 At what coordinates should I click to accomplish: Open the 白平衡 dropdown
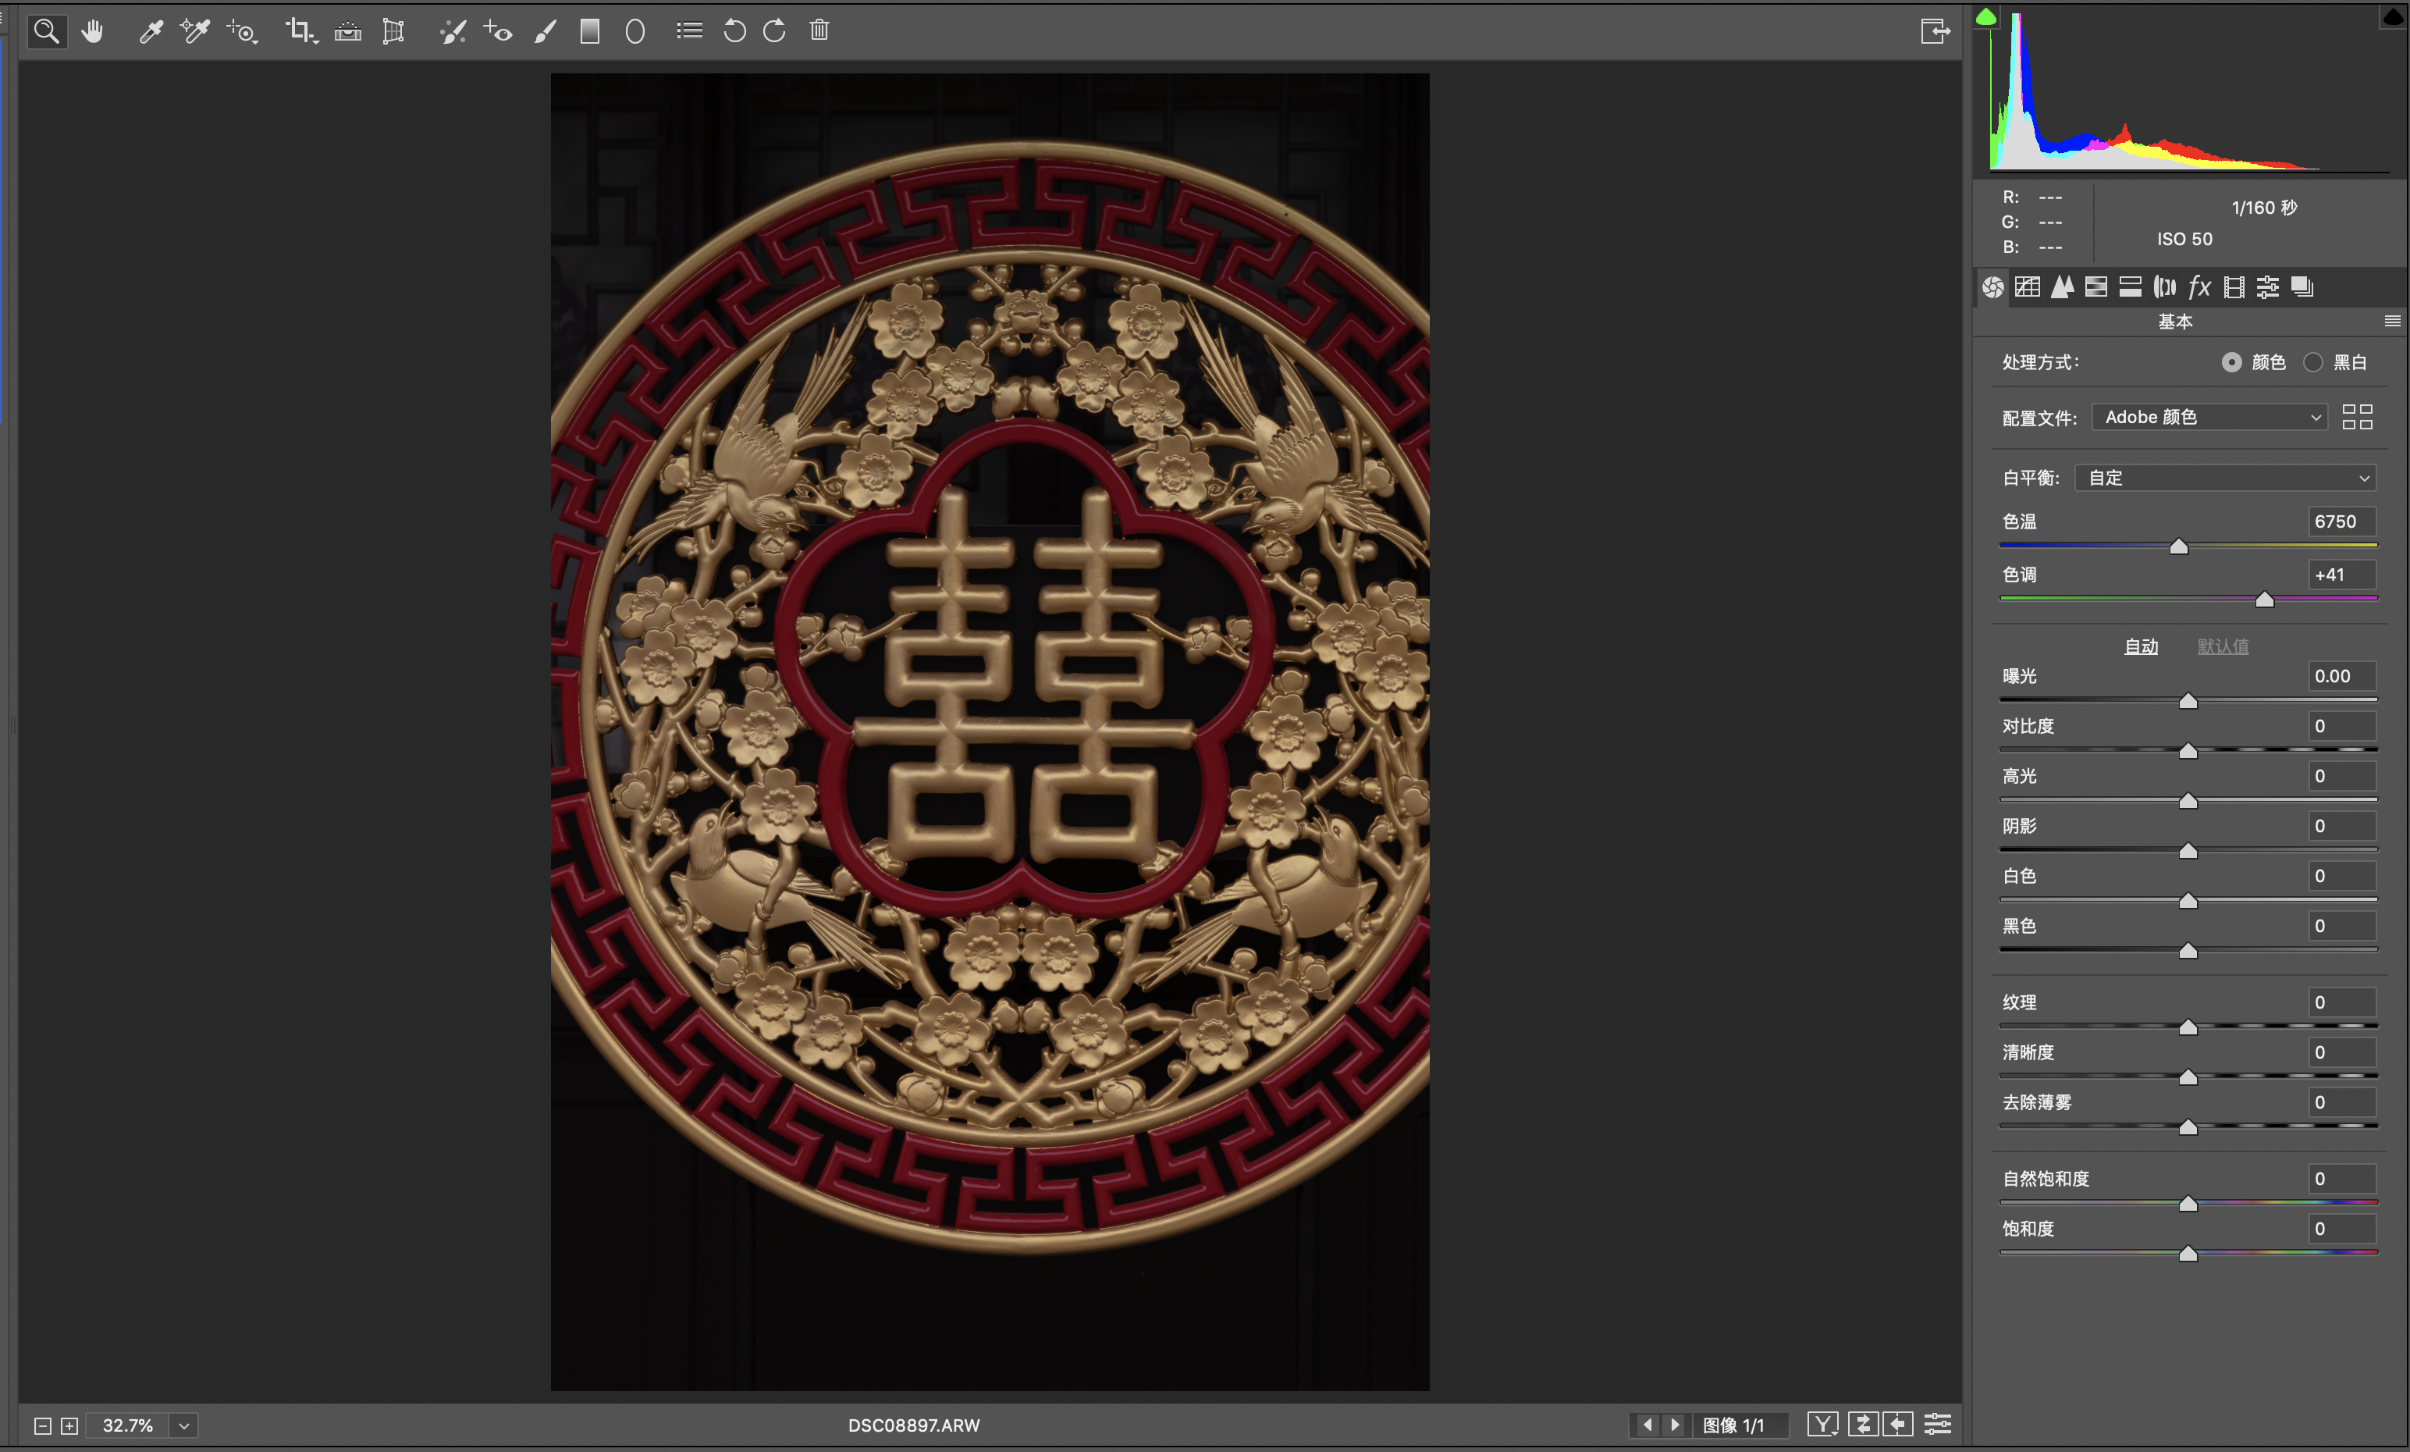[2225, 478]
